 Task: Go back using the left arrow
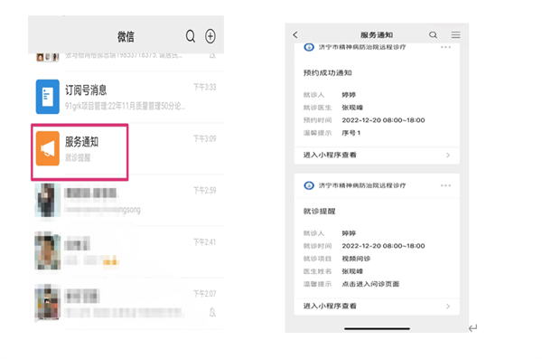click(295, 34)
